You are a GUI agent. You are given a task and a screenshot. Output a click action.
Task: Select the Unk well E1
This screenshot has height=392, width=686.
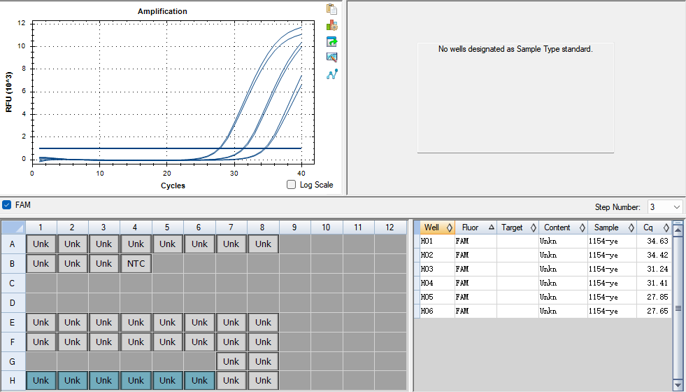pos(41,323)
